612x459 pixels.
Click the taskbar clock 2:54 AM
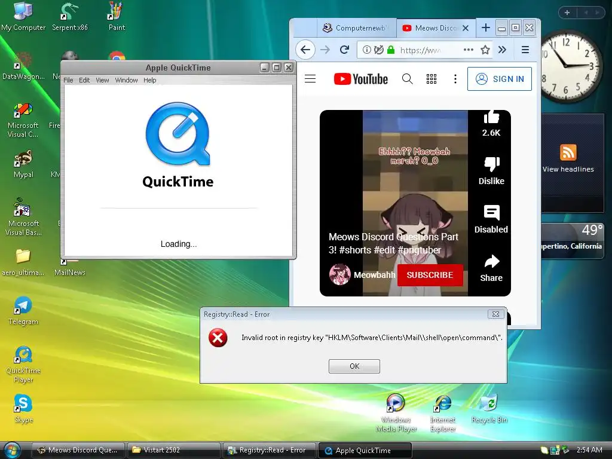(x=589, y=449)
